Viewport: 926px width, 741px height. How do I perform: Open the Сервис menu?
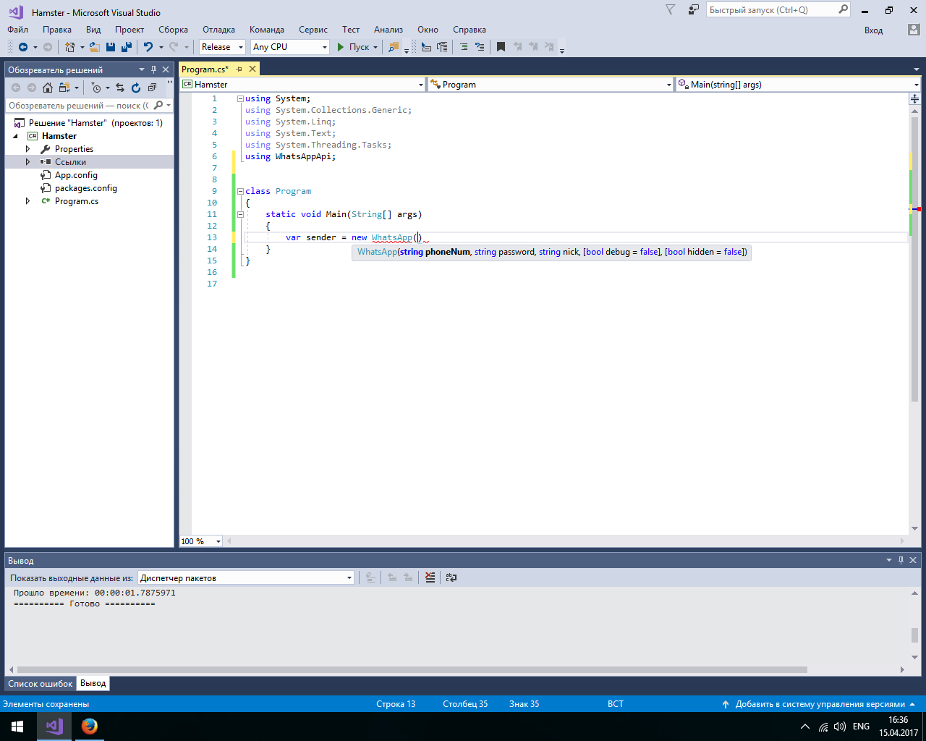313,30
